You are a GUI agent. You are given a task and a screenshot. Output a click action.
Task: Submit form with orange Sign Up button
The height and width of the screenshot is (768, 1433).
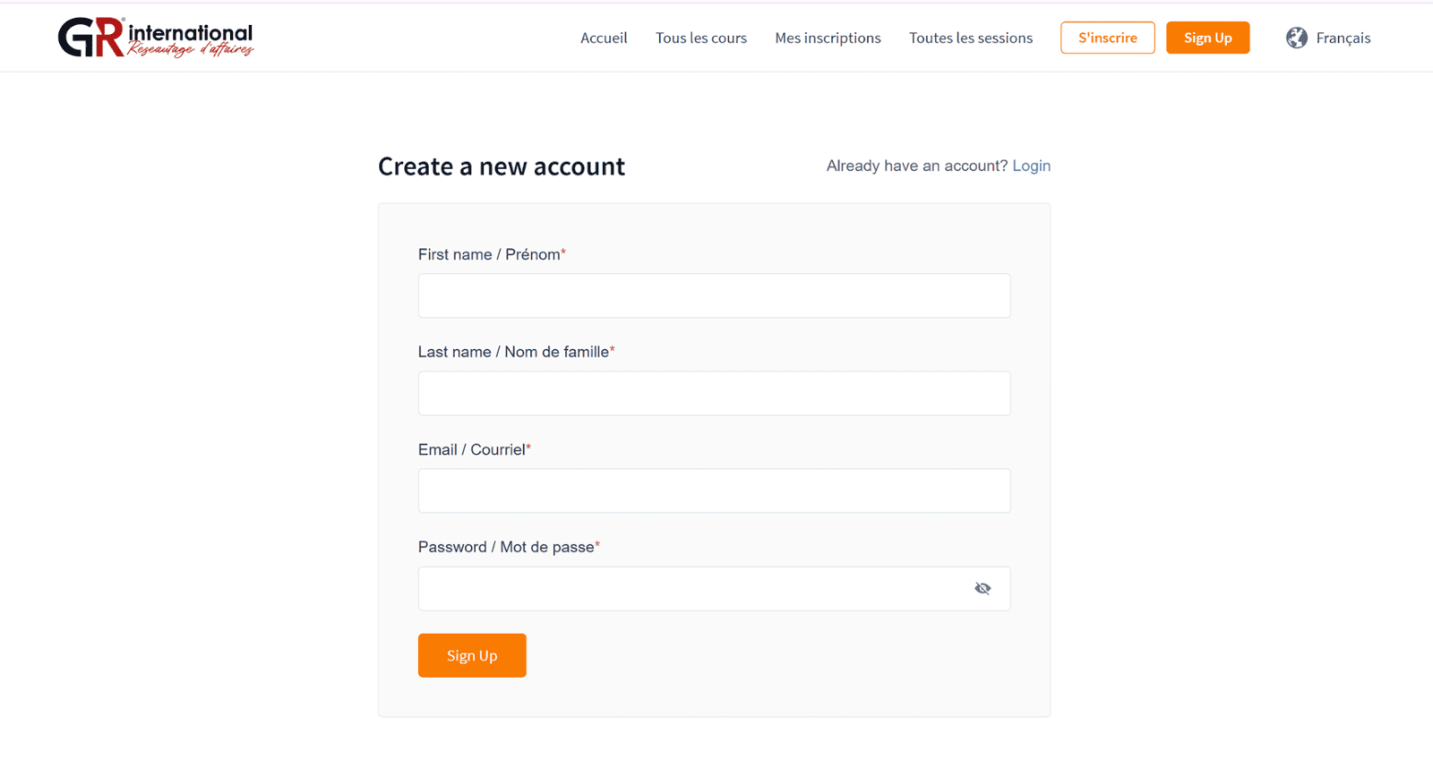coord(472,655)
